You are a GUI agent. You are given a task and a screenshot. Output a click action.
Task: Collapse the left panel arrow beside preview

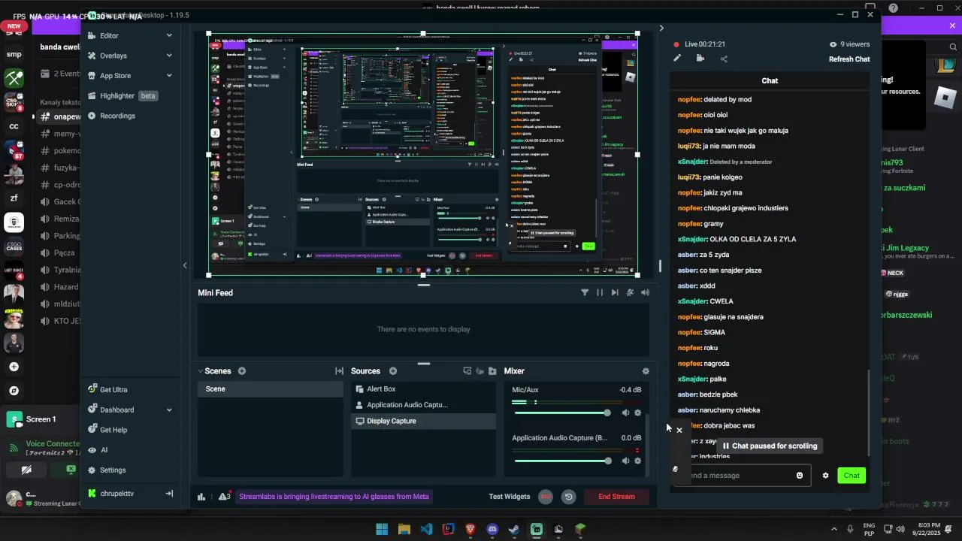pyautogui.click(x=185, y=265)
